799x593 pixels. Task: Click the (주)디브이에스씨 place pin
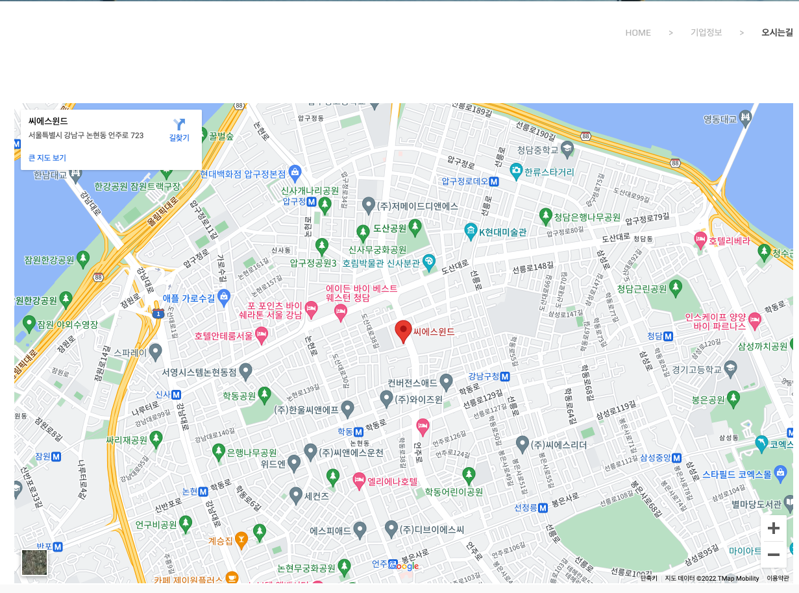(391, 529)
